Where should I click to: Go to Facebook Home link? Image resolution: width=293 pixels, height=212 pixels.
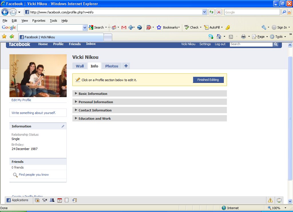pos(43,44)
